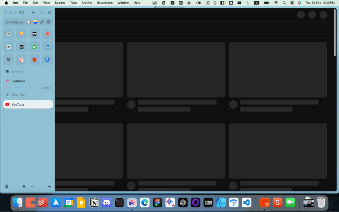
Task: Open the Archive box icon in sidebar footer
Action: pyautogui.click(x=7, y=186)
